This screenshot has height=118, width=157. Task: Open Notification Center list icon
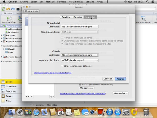point(152,2)
